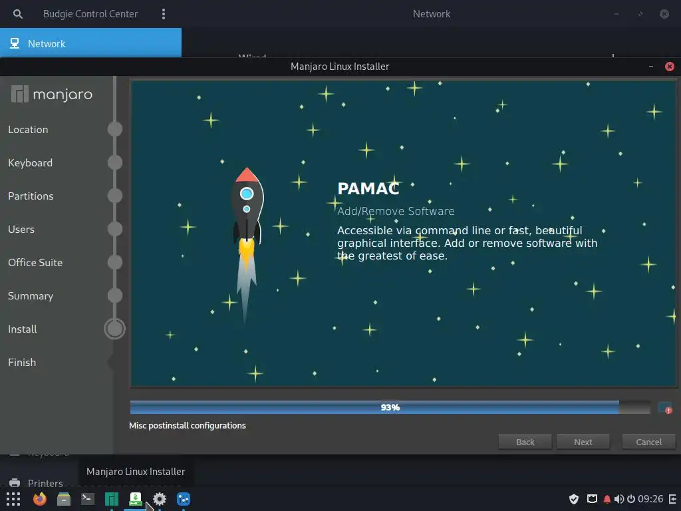Open the Raven sidebar toggle at panel end

pyautogui.click(x=673, y=499)
